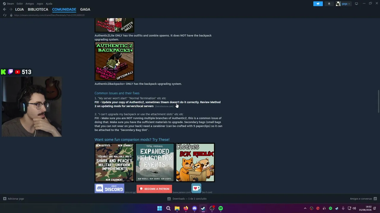Go forward with the Steam forward arrow
The height and width of the screenshot is (213, 380).
click(x=11, y=9)
